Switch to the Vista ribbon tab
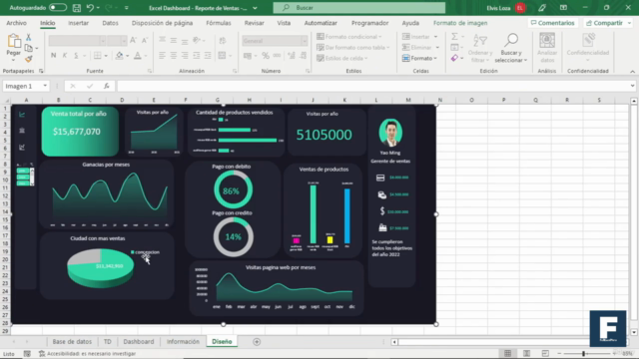 [284, 23]
